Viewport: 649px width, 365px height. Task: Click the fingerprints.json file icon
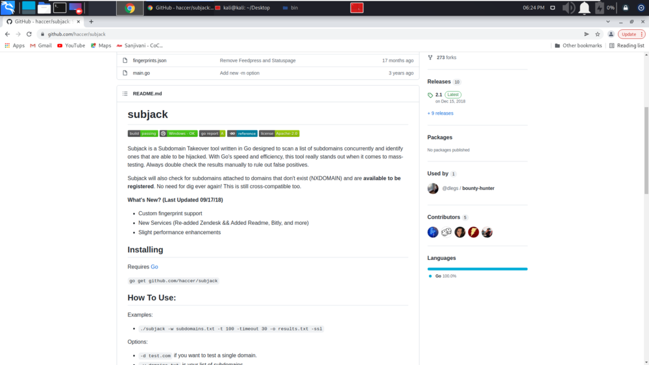(x=125, y=60)
